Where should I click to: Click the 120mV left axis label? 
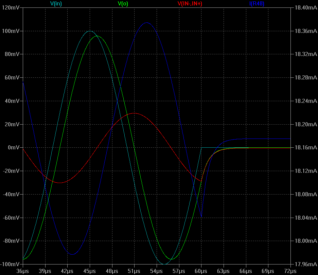[x=11, y=8]
